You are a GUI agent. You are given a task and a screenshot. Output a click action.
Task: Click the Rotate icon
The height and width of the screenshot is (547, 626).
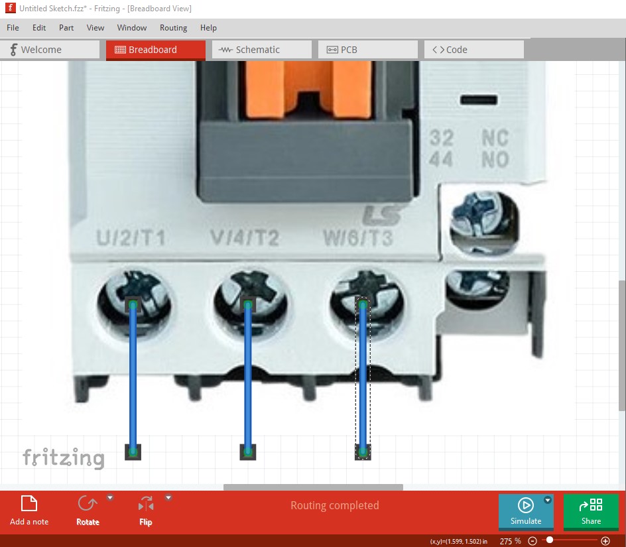(87, 505)
